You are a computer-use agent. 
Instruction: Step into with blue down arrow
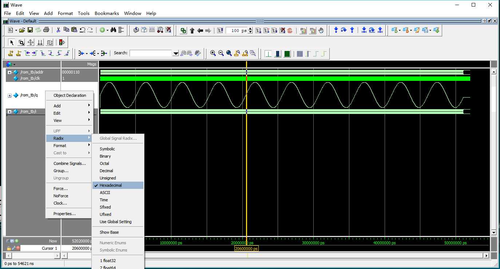point(336,30)
